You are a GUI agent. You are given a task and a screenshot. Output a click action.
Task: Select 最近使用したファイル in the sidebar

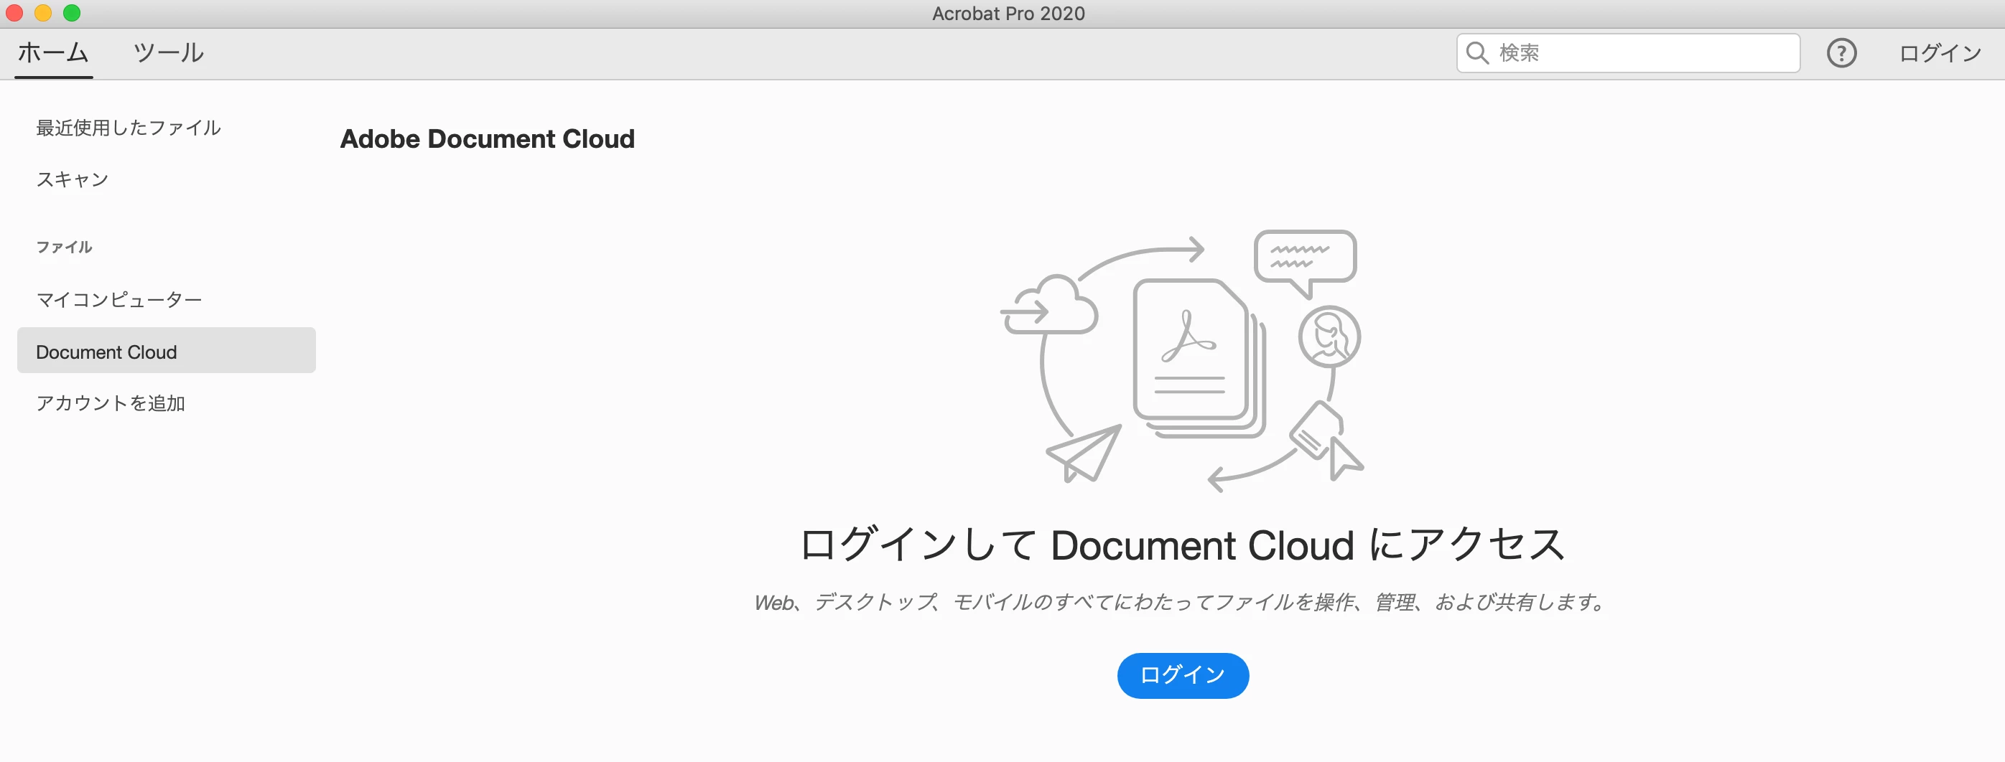point(129,128)
